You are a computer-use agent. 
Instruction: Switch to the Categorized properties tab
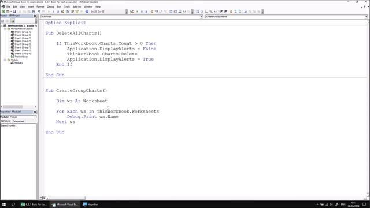point(18,121)
